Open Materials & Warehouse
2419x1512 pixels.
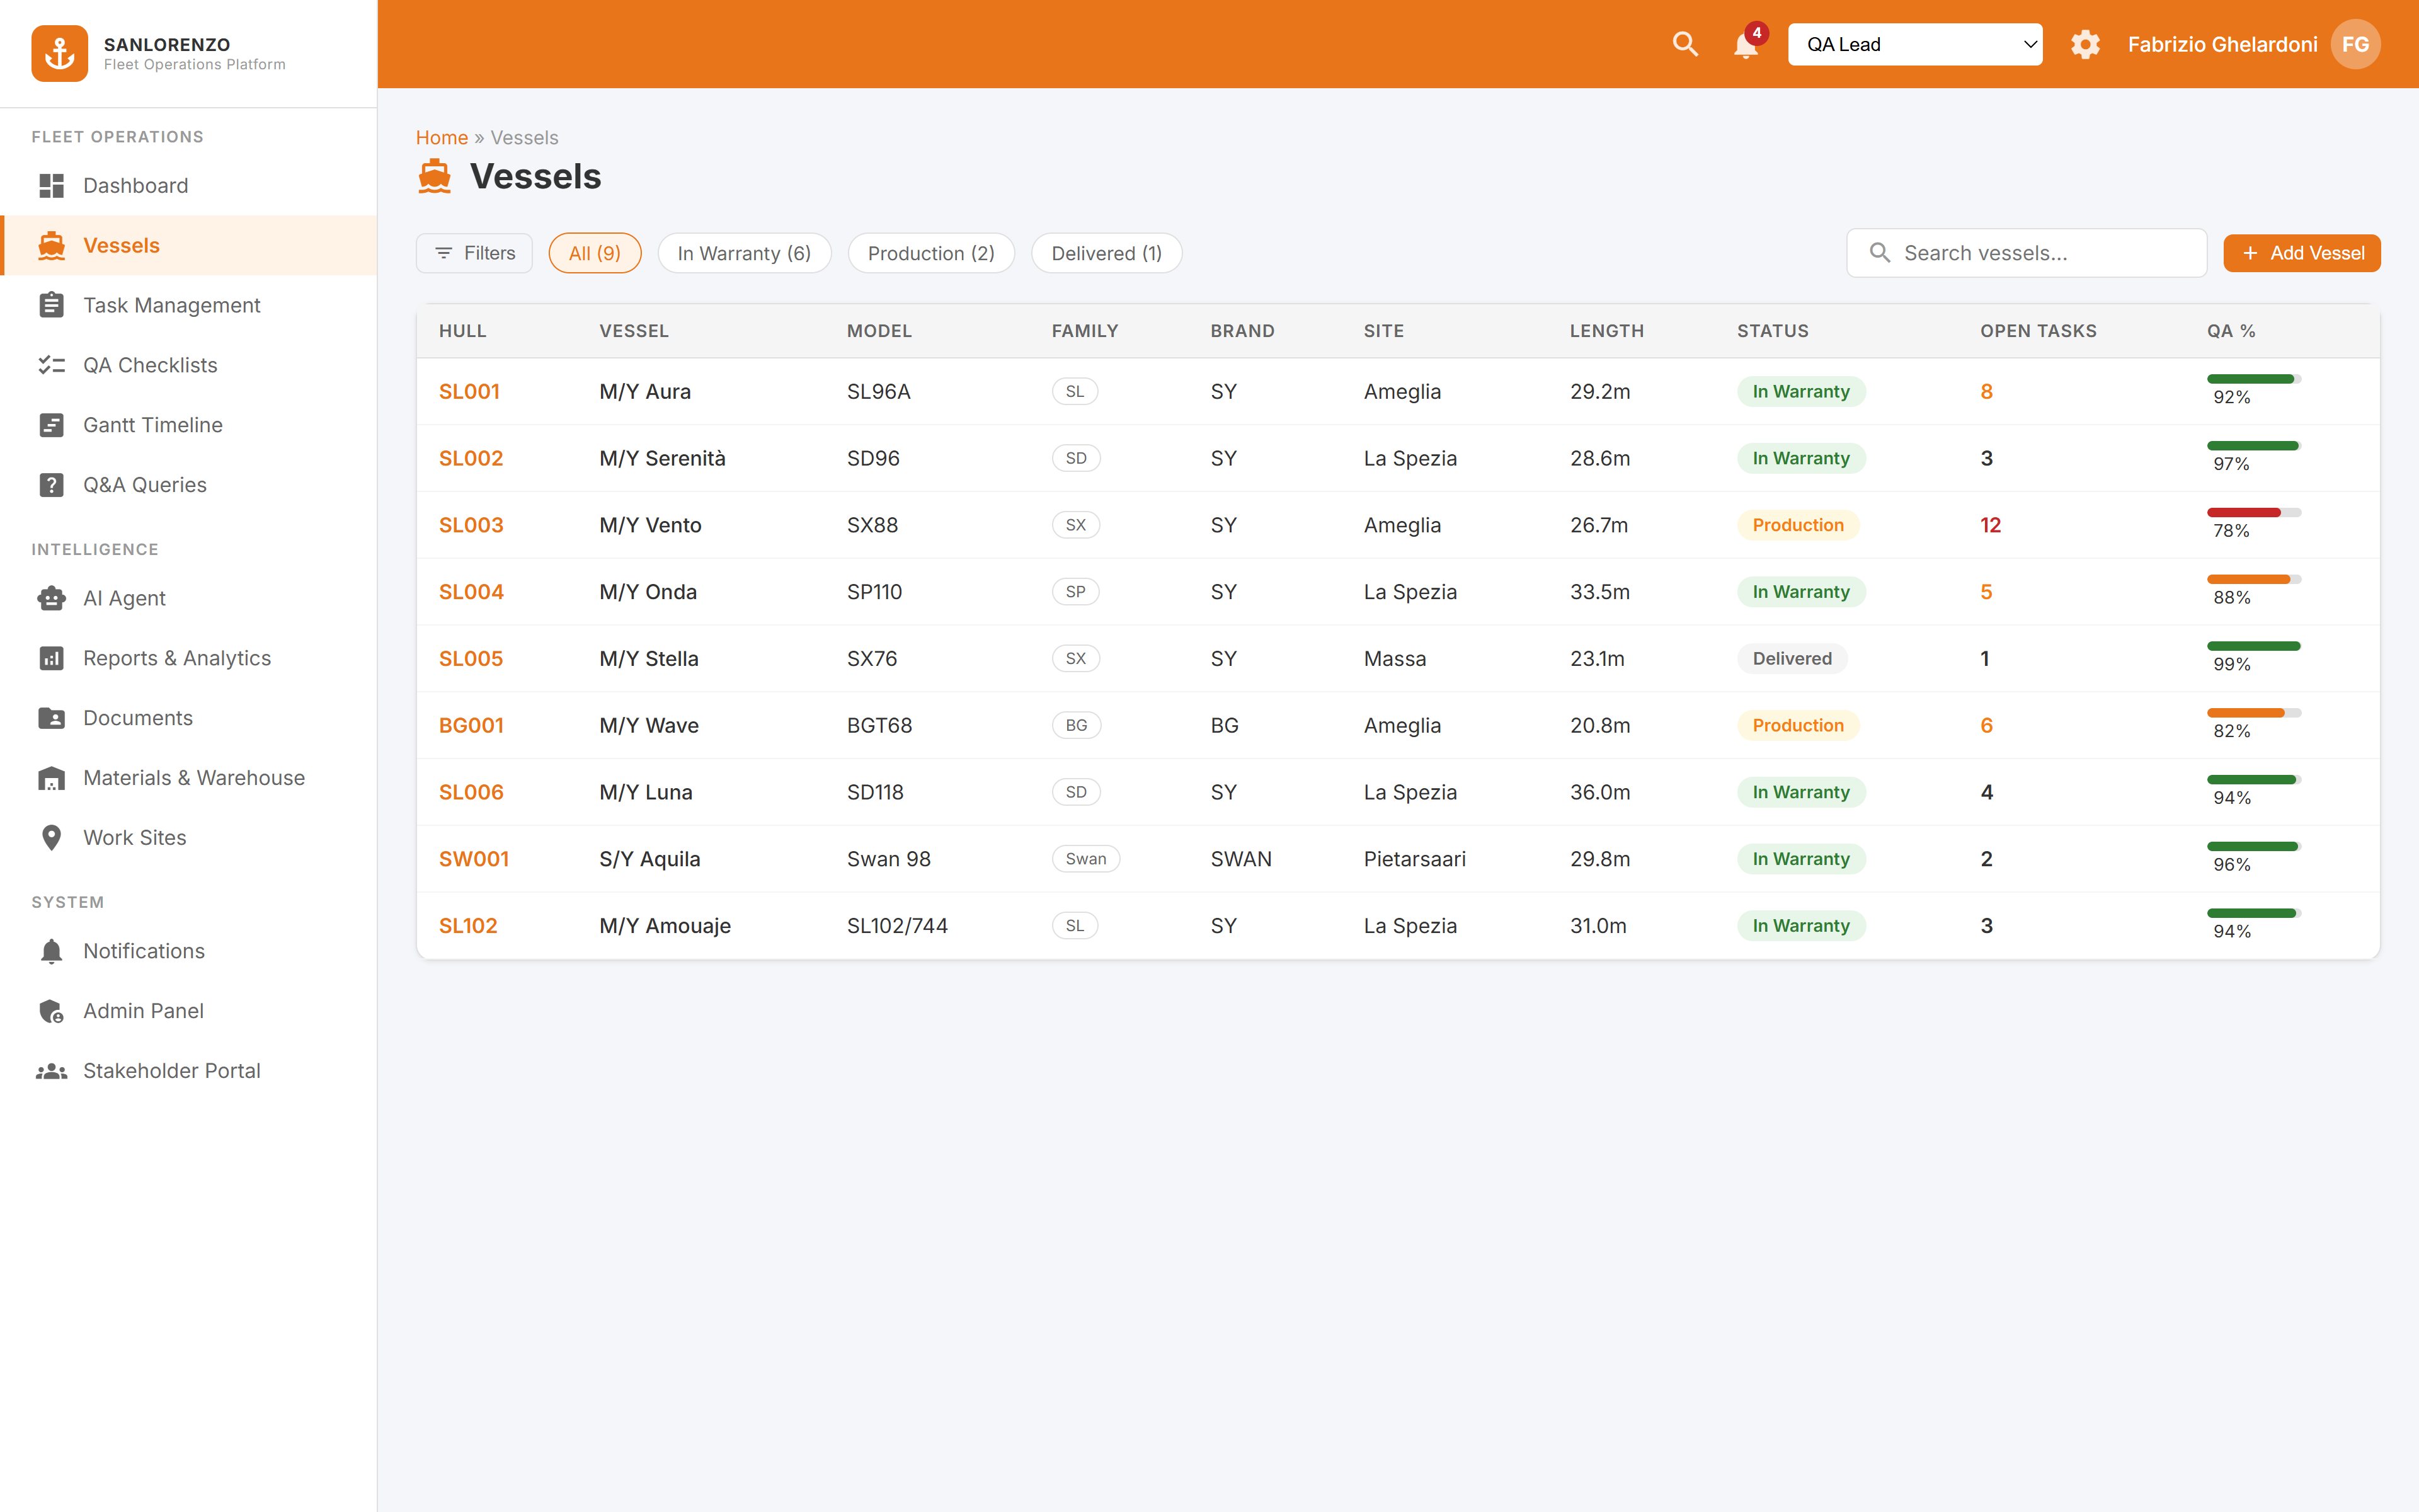[x=194, y=777]
